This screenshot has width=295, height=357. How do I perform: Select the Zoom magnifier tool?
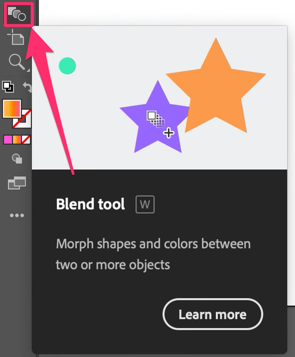pyautogui.click(x=16, y=61)
